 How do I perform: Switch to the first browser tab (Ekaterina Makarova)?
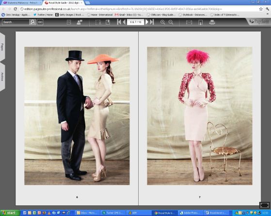pyautogui.click(x=21, y=3)
